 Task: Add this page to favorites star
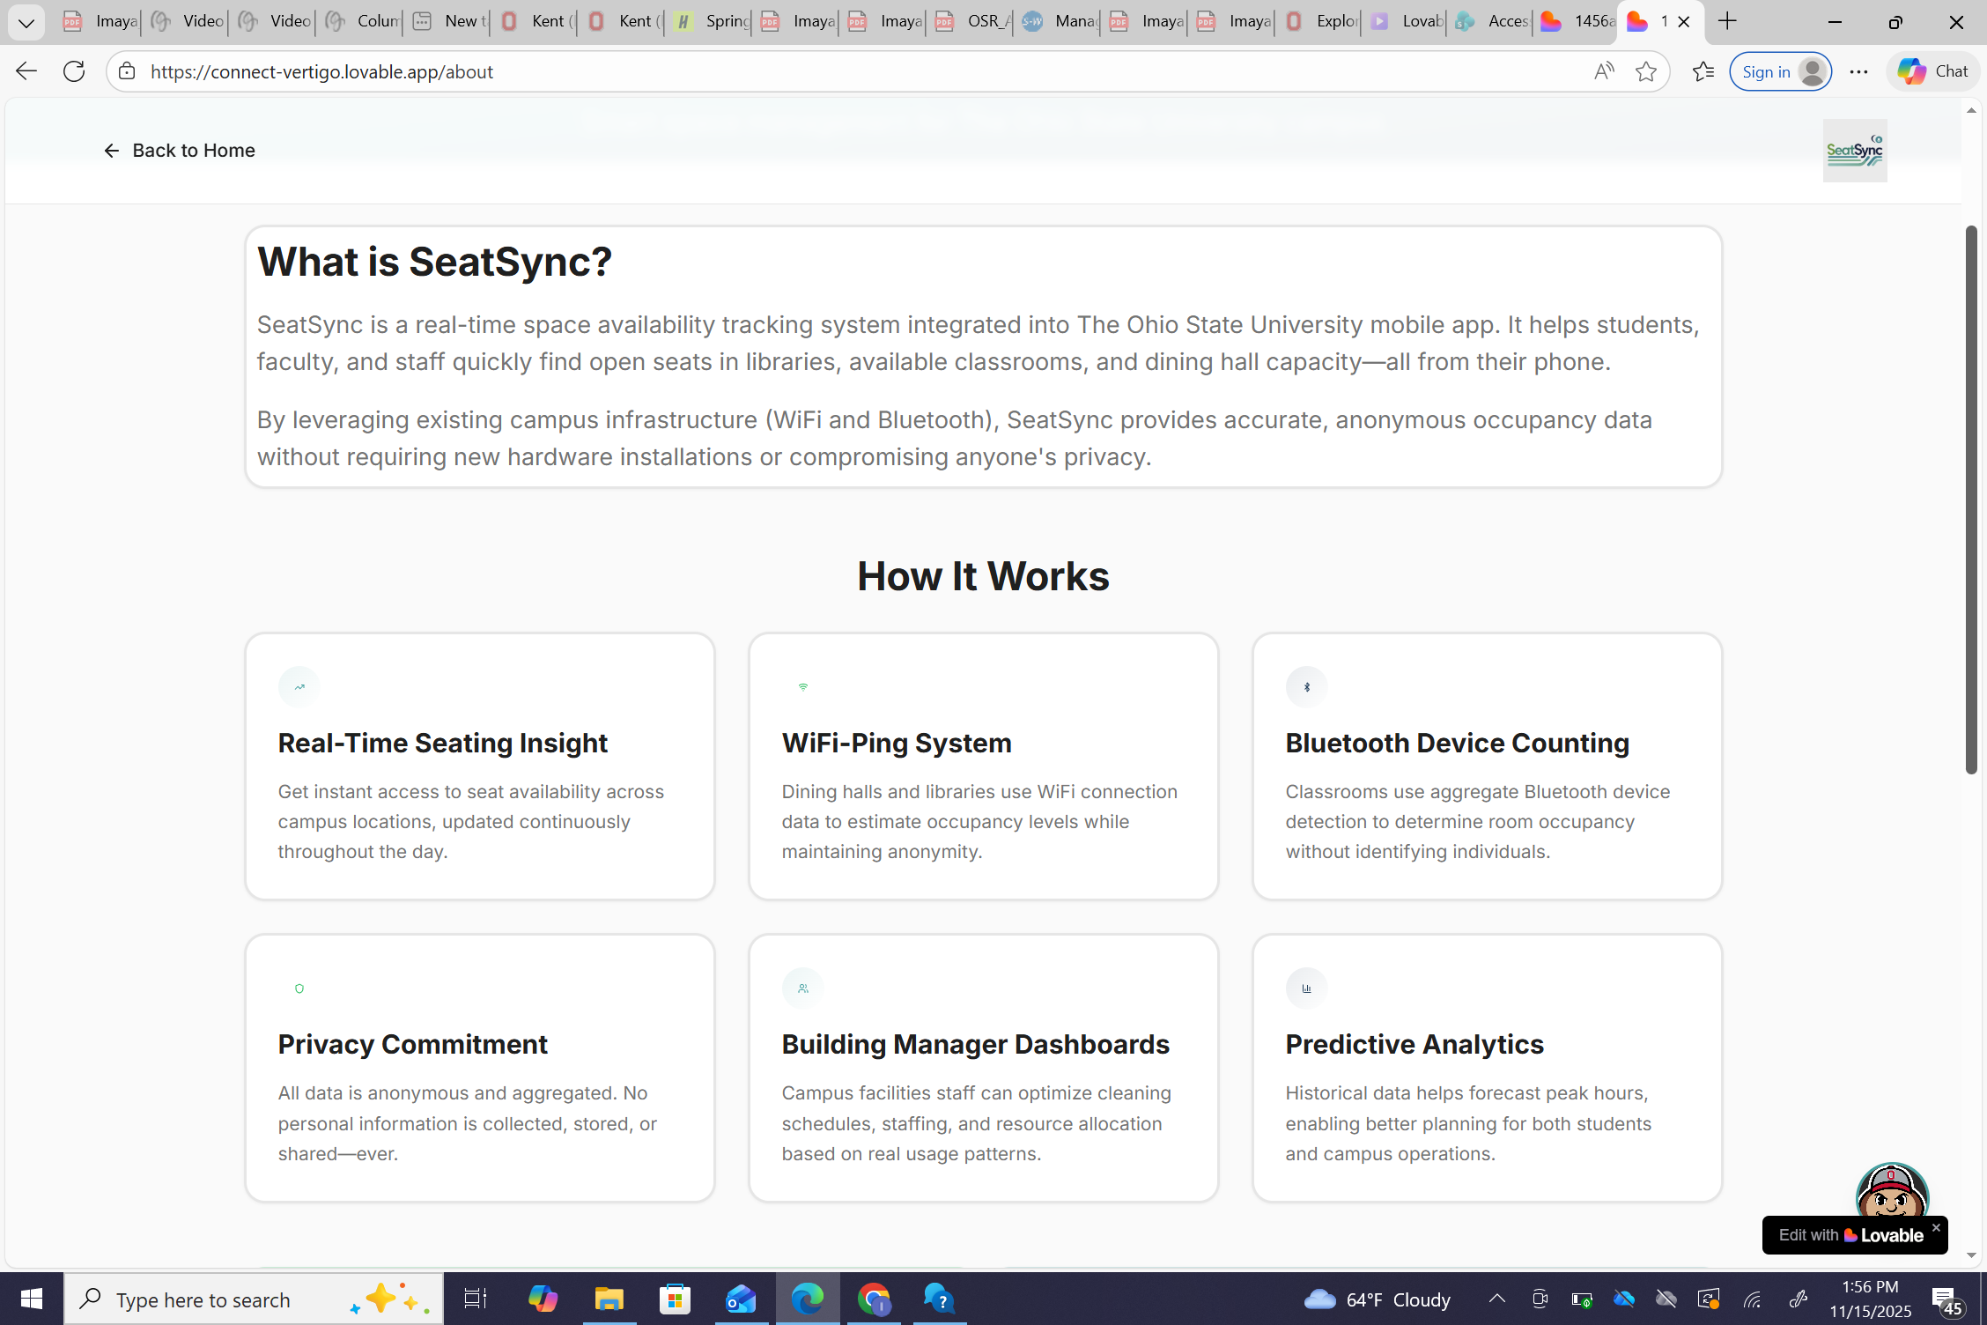[x=1645, y=72]
